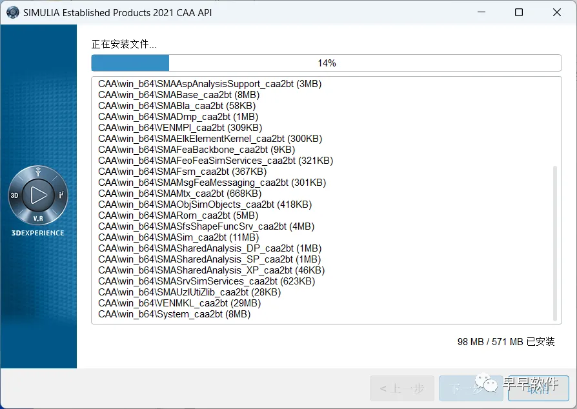Select SMAFsm_caa2bt (367KB) row
Viewport: 577px width, 409px height.
click(x=183, y=172)
